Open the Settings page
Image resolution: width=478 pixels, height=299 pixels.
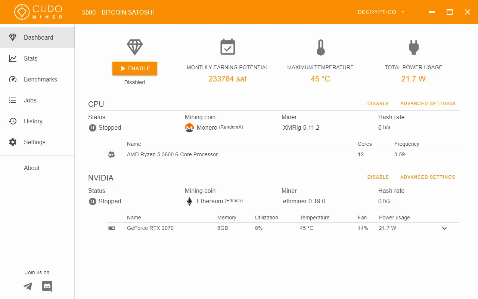coord(34,142)
